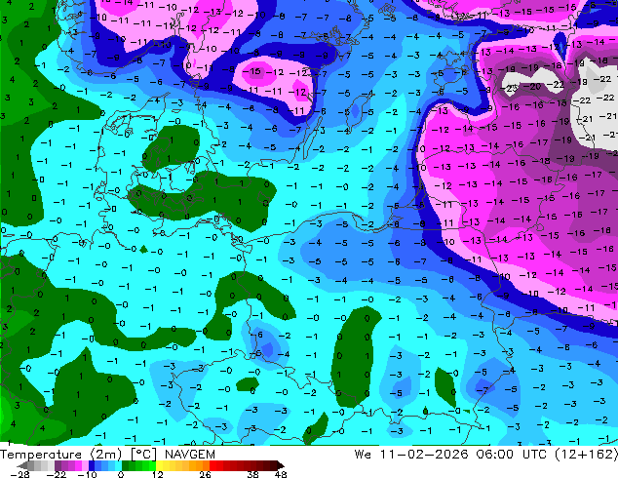Select the dark purple legend swatch at -22
Screen dimensions: 618x478
58,465
